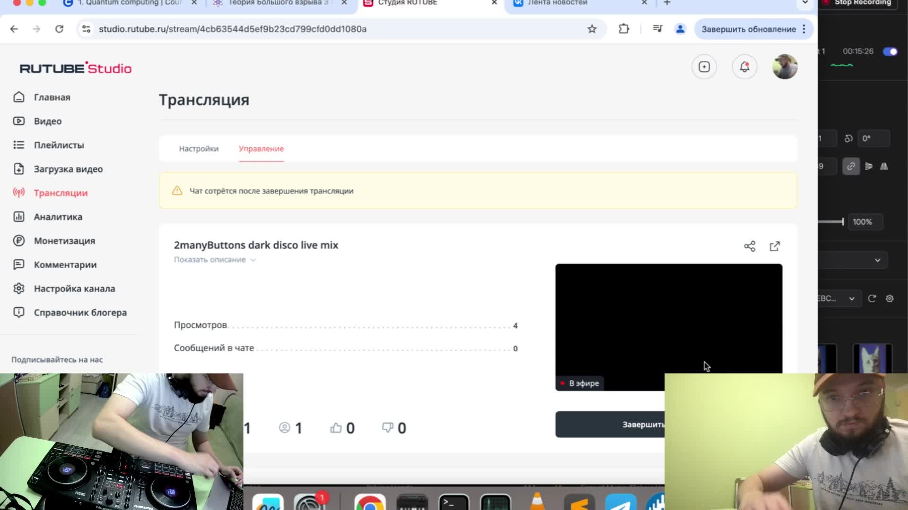Click the RUTUBE Studio logo
908x510 pixels.
coord(76,68)
